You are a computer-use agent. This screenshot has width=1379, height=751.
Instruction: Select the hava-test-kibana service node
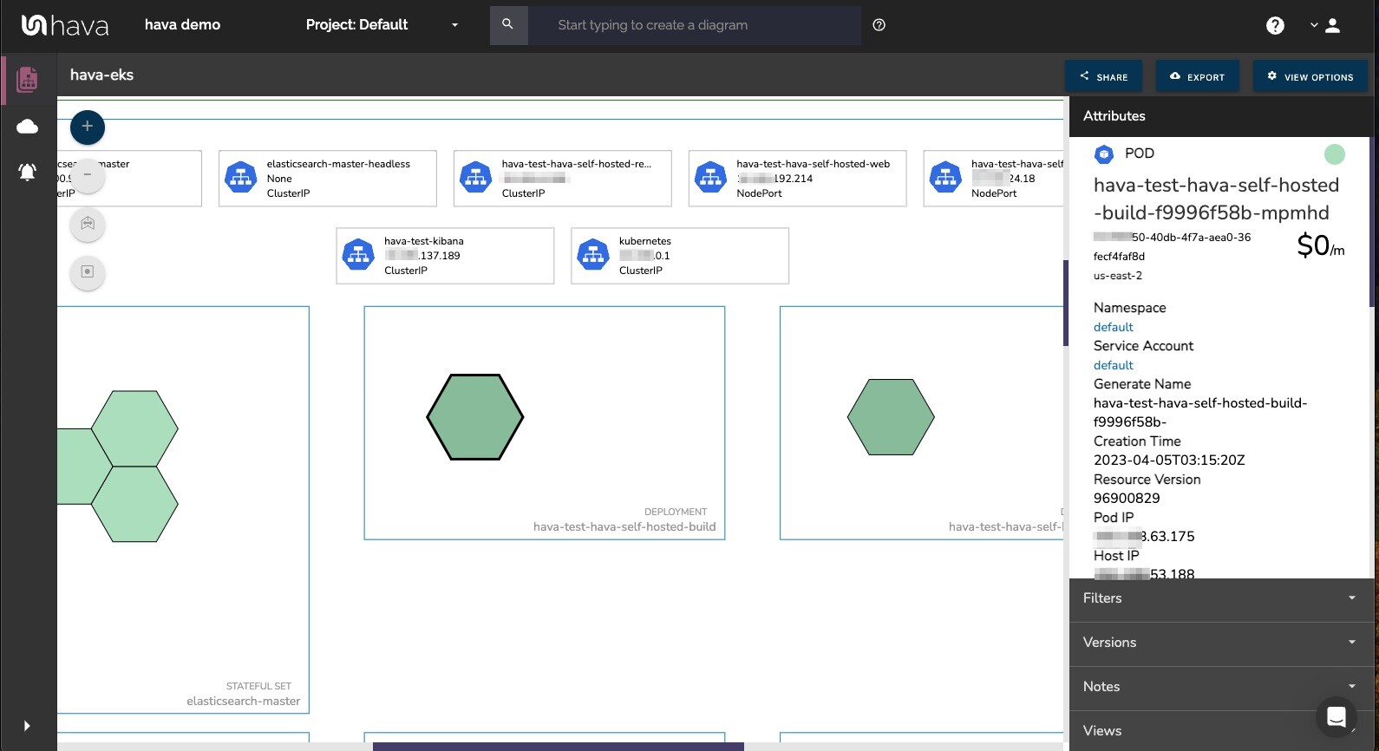(445, 256)
